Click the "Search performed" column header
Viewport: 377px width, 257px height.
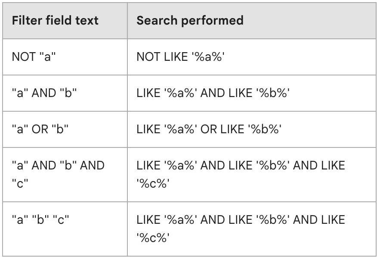tap(190, 20)
